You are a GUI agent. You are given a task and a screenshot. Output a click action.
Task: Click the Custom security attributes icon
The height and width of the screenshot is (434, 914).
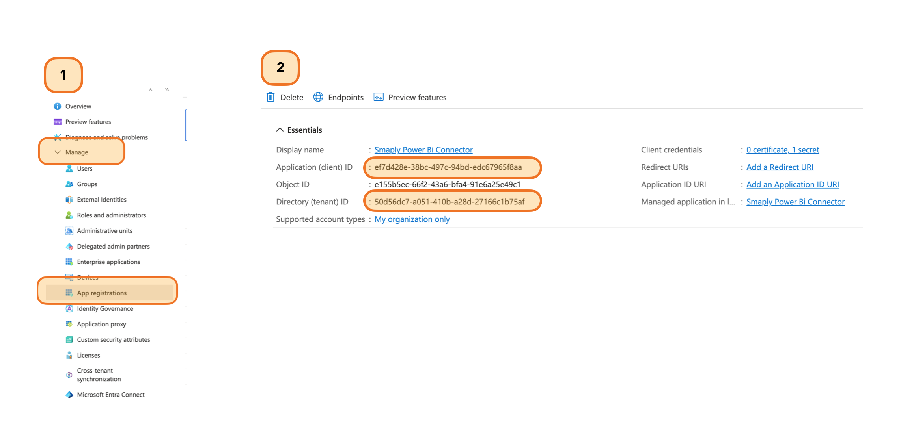(x=69, y=339)
